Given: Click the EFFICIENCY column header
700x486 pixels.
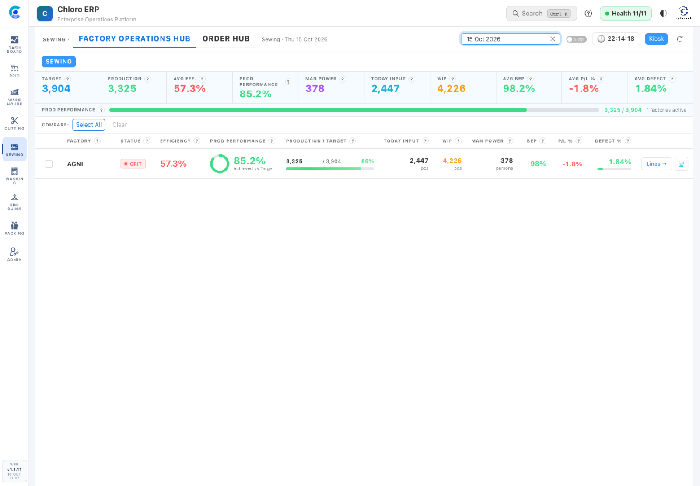Looking at the screenshot, I should point(175,141).
